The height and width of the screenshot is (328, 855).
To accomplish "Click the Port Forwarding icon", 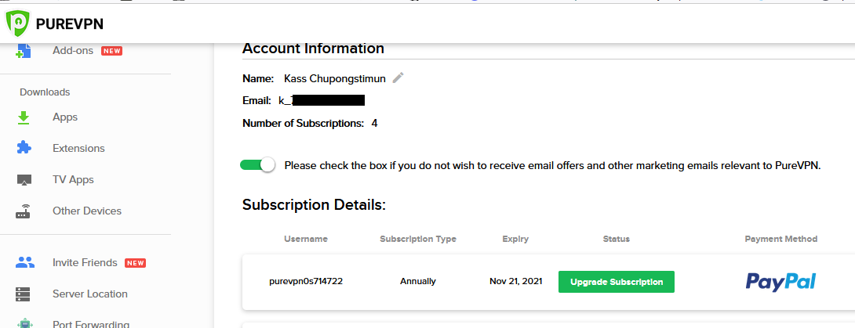I will point(24,323).
